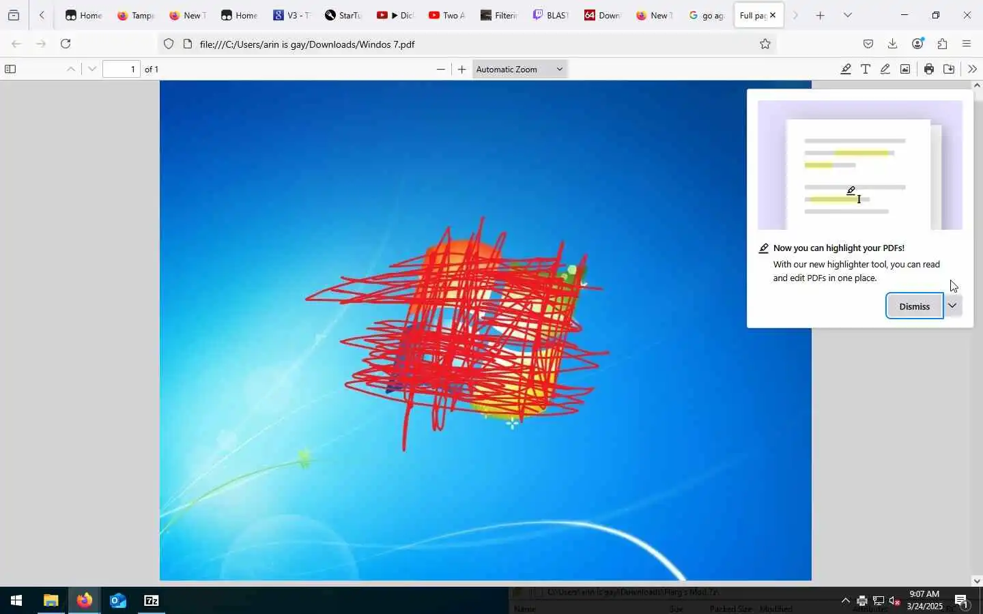Open File Explorer from taskbar

51,600
